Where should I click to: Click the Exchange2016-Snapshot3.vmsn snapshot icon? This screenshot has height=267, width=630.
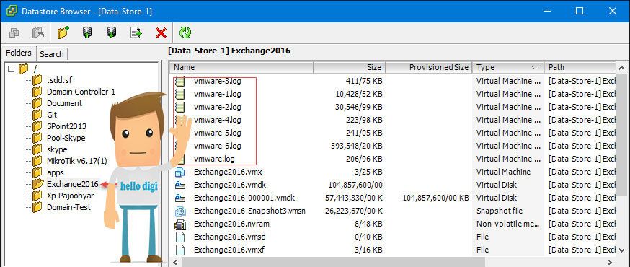[x=180, y=211]
